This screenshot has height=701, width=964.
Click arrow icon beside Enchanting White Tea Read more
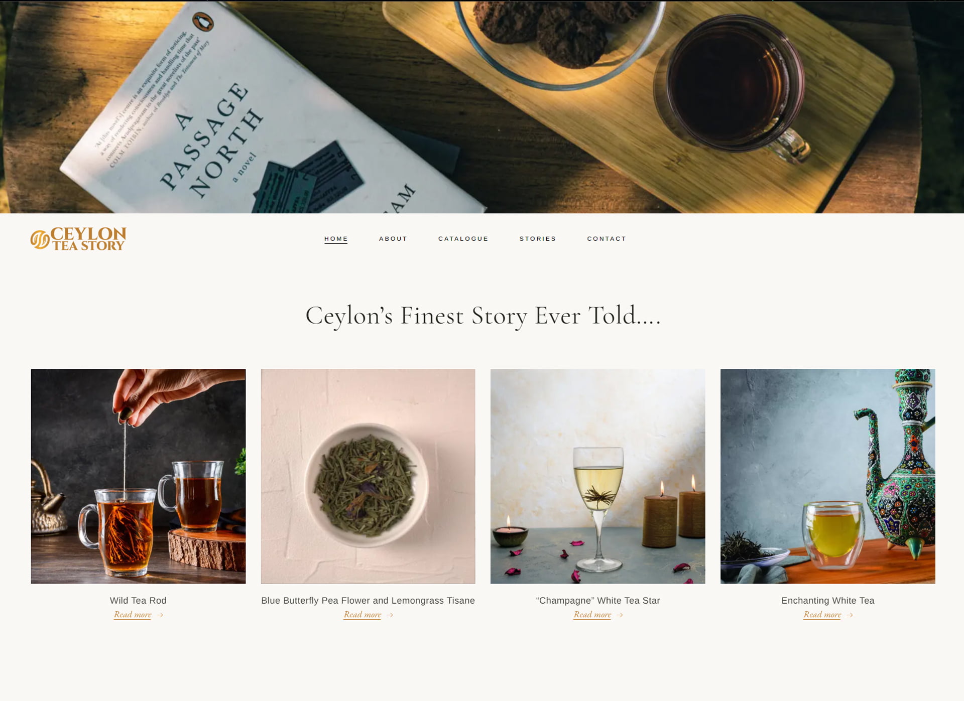850,615
